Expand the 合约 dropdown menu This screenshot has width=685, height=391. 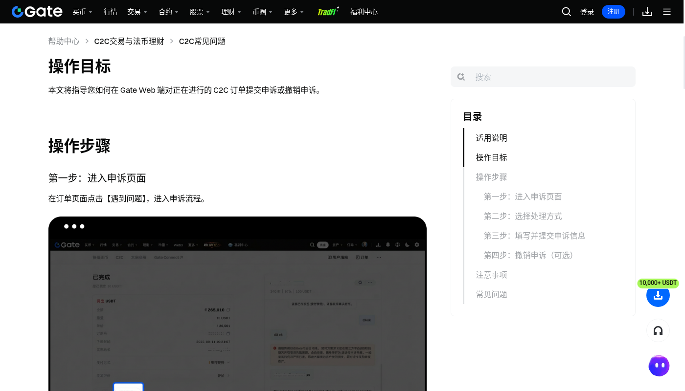click(168, 12)
